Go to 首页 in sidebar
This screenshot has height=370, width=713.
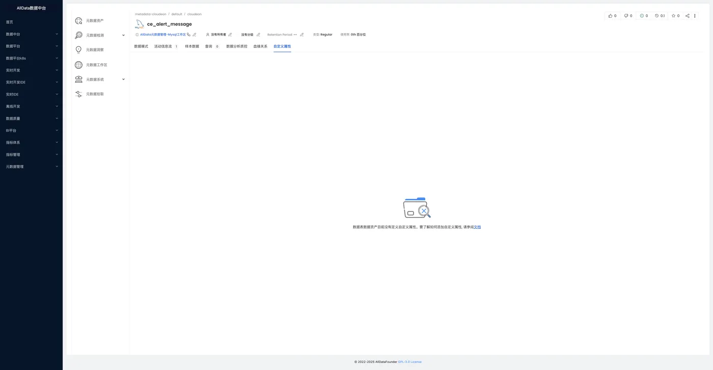tap(10, 22)
